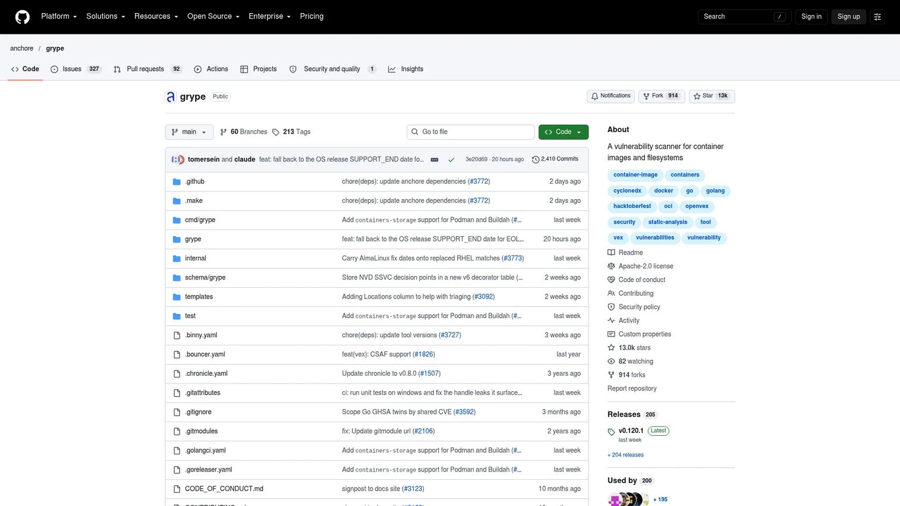Open the Activity pulse icon link
This screenshot has height=506, width=900.
click(x=611, y=320)
